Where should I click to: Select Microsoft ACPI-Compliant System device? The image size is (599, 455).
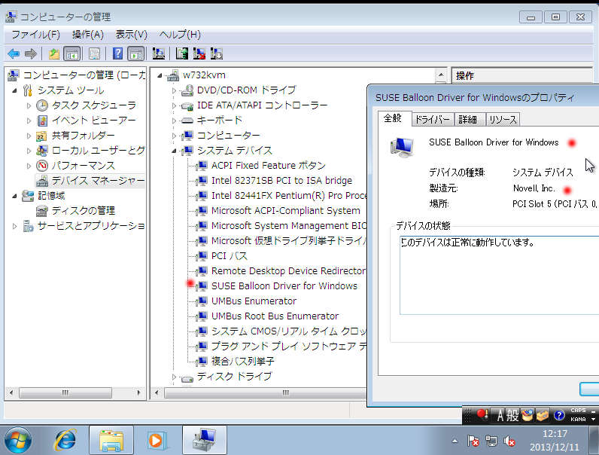pos(278,211)
